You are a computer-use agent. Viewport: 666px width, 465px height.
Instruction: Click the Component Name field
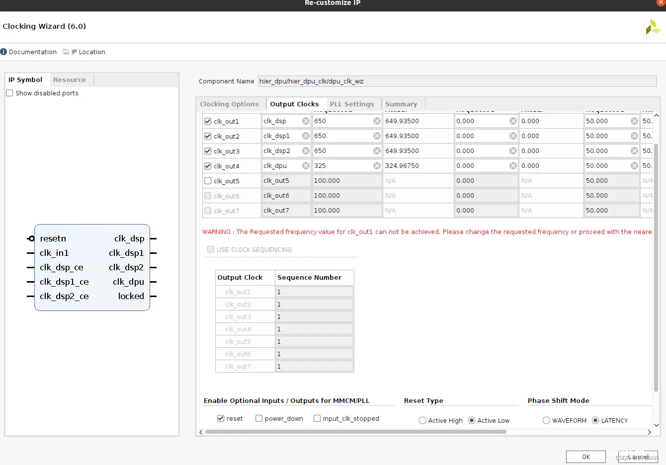coord(457,81)
